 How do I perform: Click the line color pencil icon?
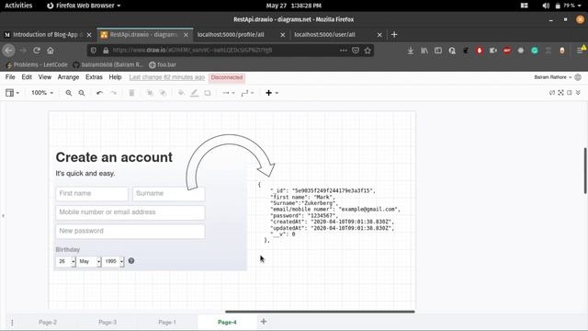(x=194, y=93)
